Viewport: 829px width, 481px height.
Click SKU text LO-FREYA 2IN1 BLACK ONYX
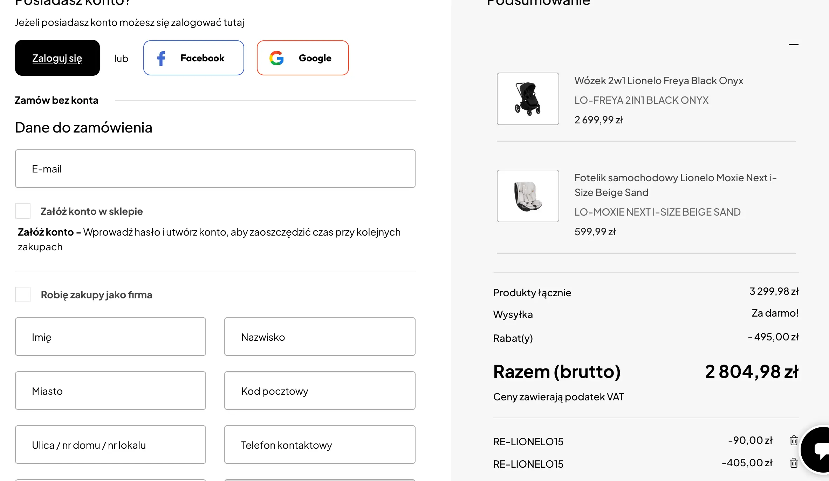641,100
